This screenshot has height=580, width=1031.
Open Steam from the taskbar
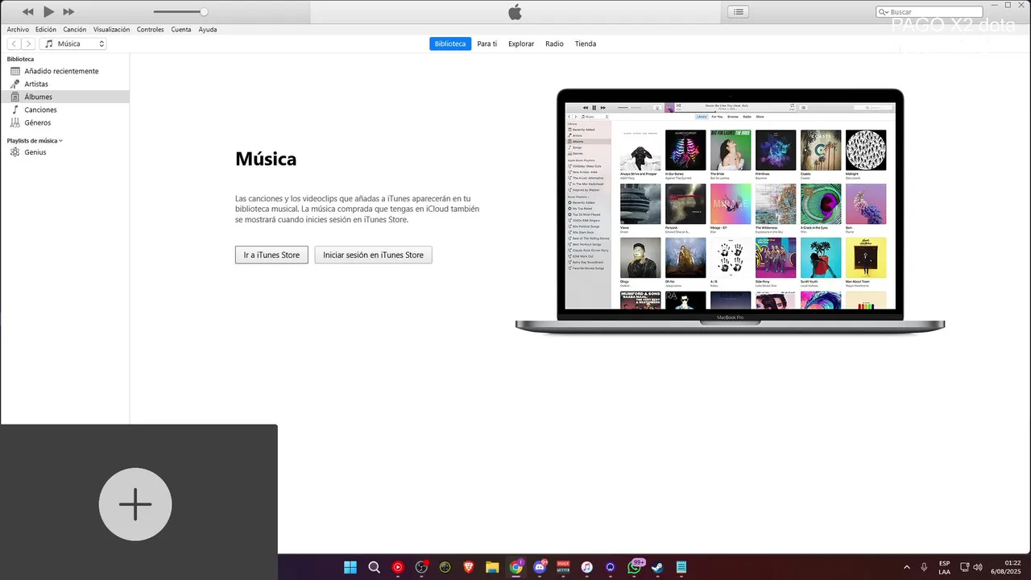(x=658, y=567)
